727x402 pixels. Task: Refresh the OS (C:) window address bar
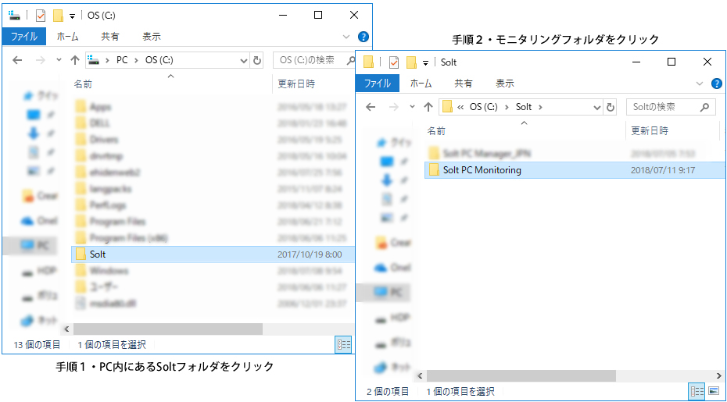[256, 60]
